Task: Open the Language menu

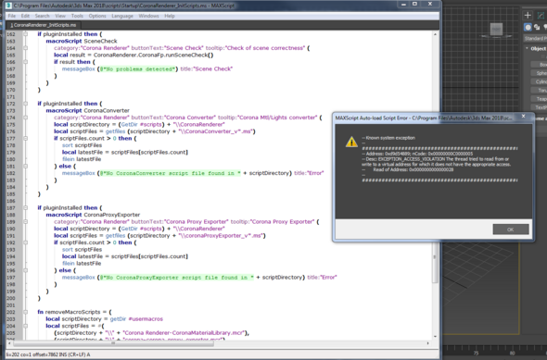Action: (122, 16)
